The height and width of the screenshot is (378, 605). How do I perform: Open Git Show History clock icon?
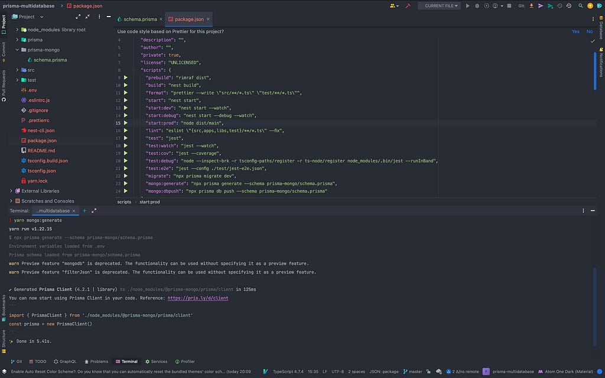pos(560,6)
